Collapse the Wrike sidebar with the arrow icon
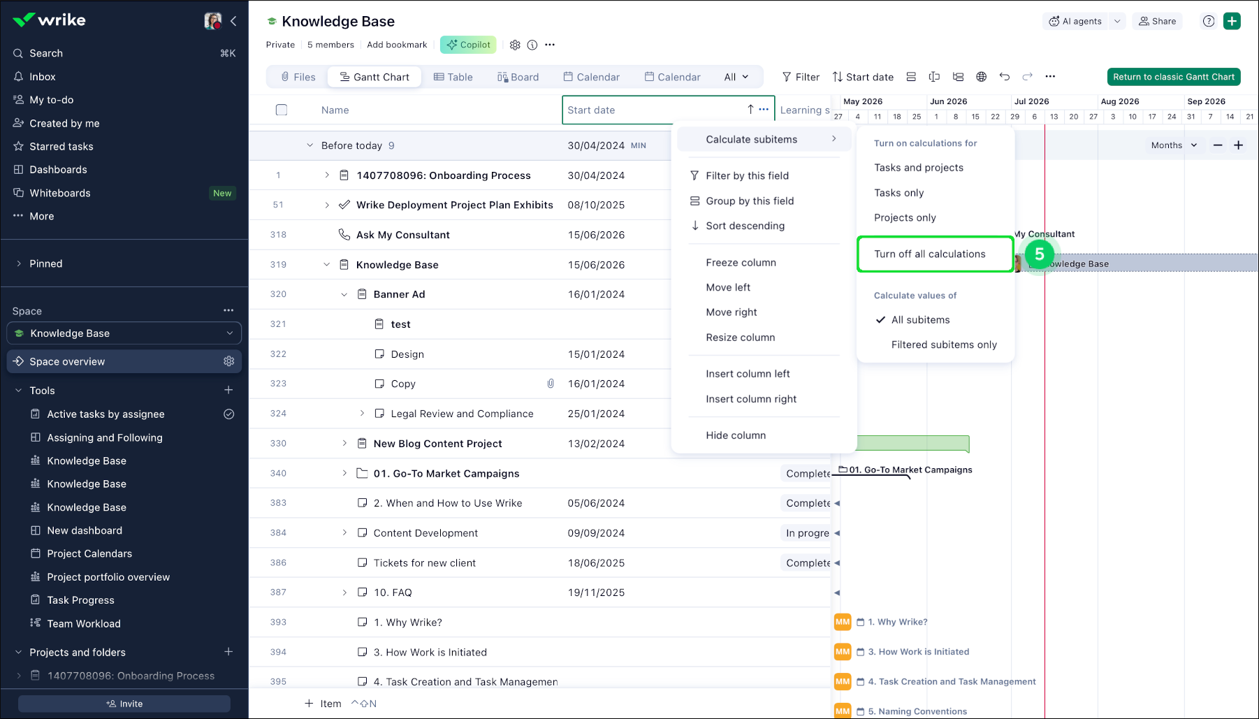The image size is (1259, 719). 233,21
